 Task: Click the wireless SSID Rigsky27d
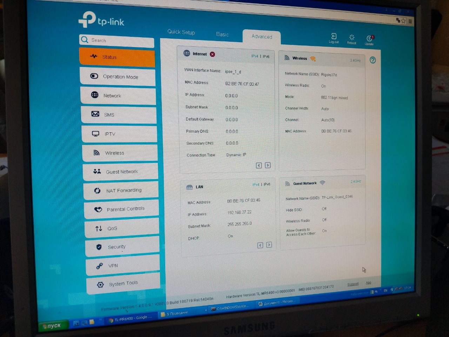(329, 75)
